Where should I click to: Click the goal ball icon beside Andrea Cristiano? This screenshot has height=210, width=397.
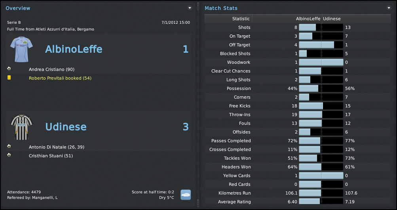click(9, 69)
